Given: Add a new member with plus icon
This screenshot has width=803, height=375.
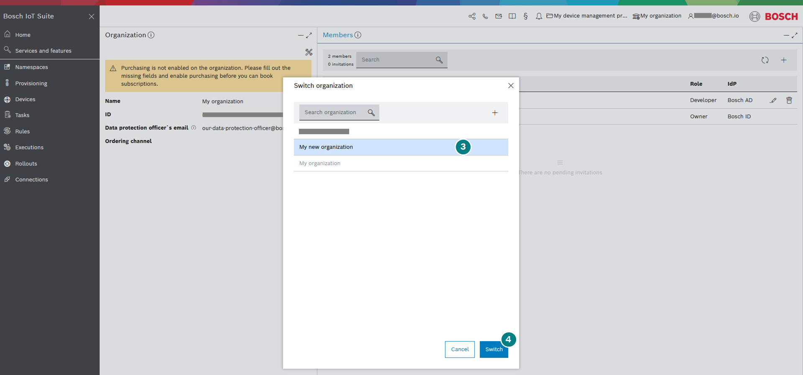Looking at the screenshot, I should point(784,60).
